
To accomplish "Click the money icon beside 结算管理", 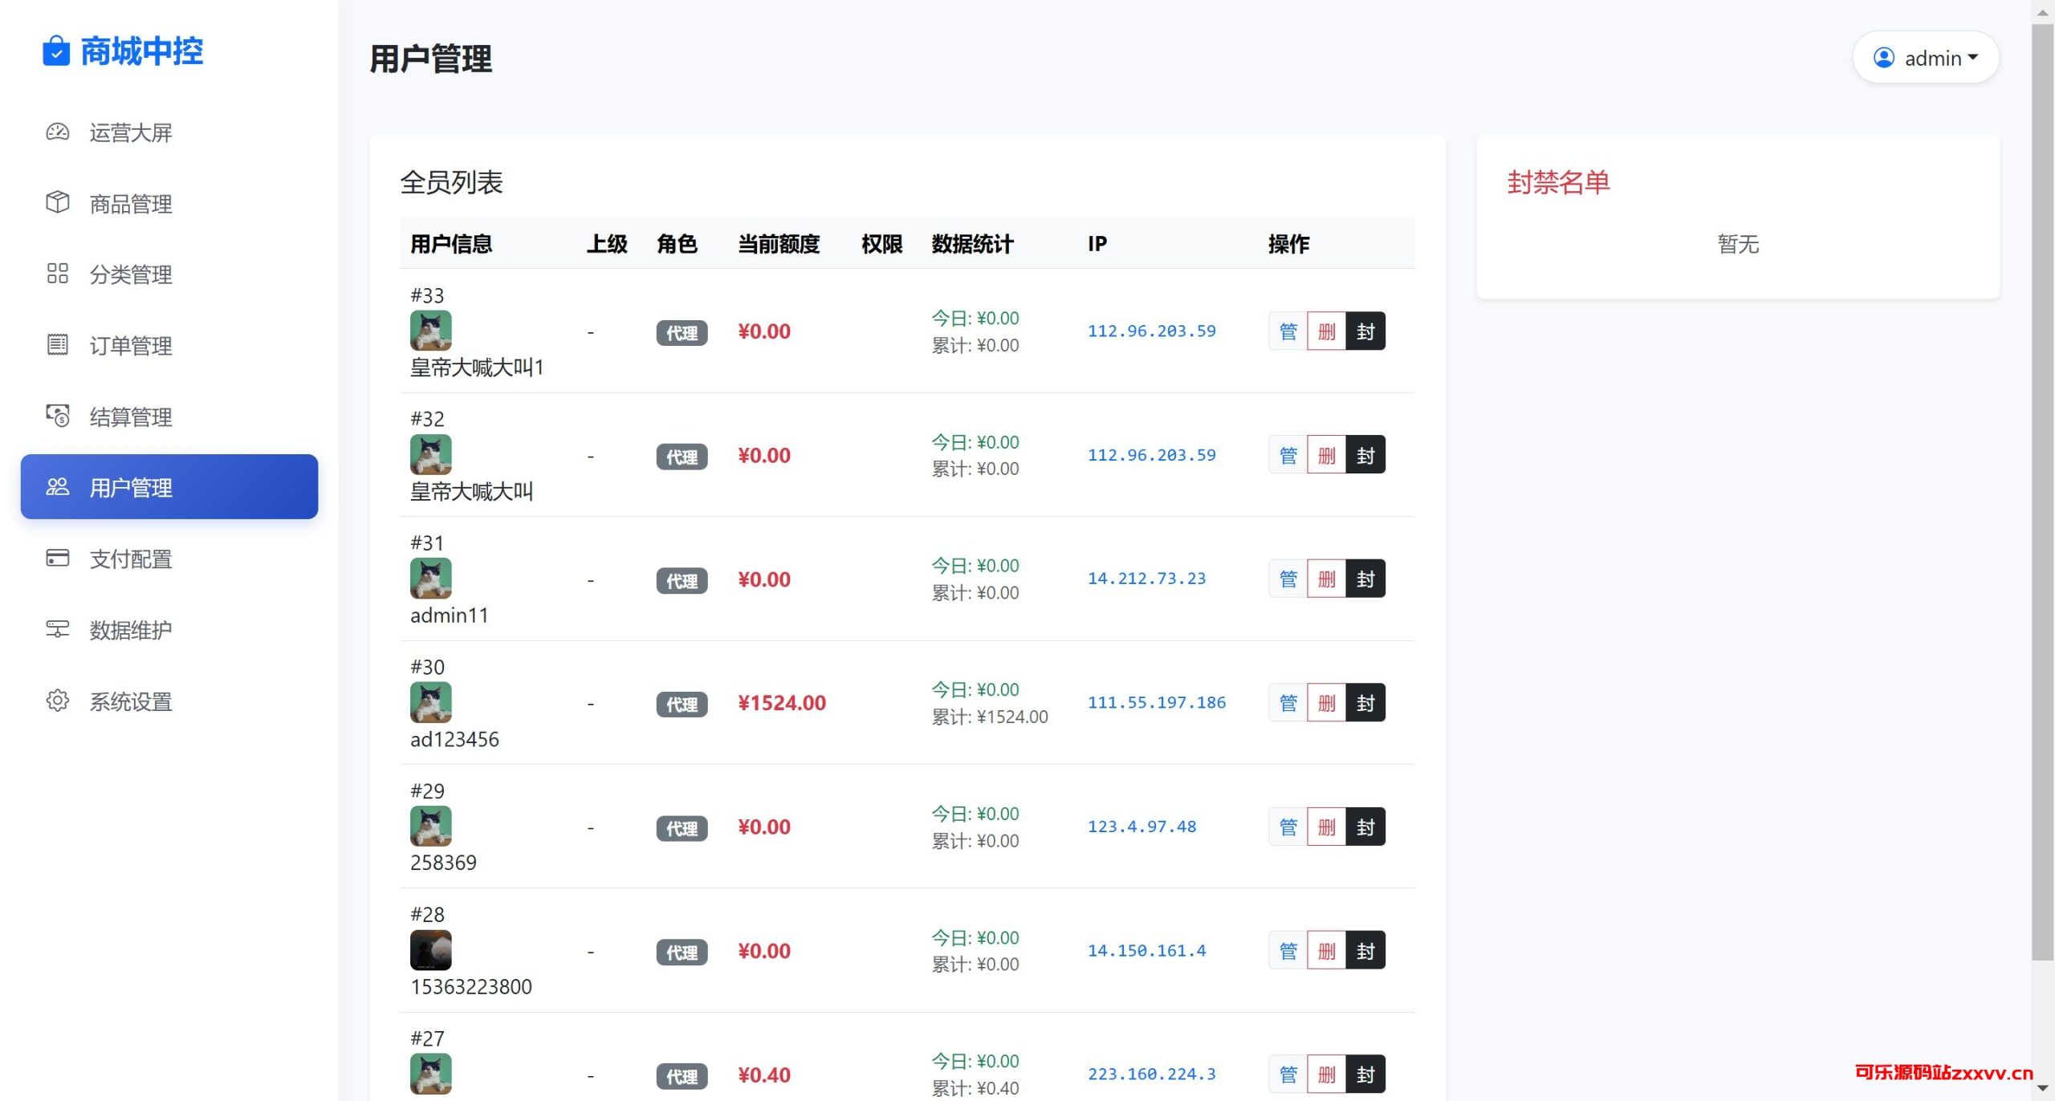I will 57,416.
